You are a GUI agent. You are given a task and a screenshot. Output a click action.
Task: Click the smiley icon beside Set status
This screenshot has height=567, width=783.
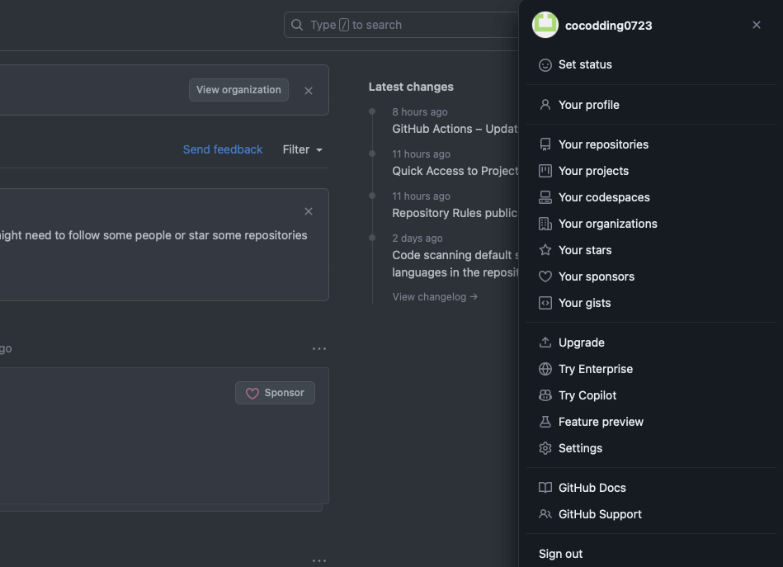point(545,64)
